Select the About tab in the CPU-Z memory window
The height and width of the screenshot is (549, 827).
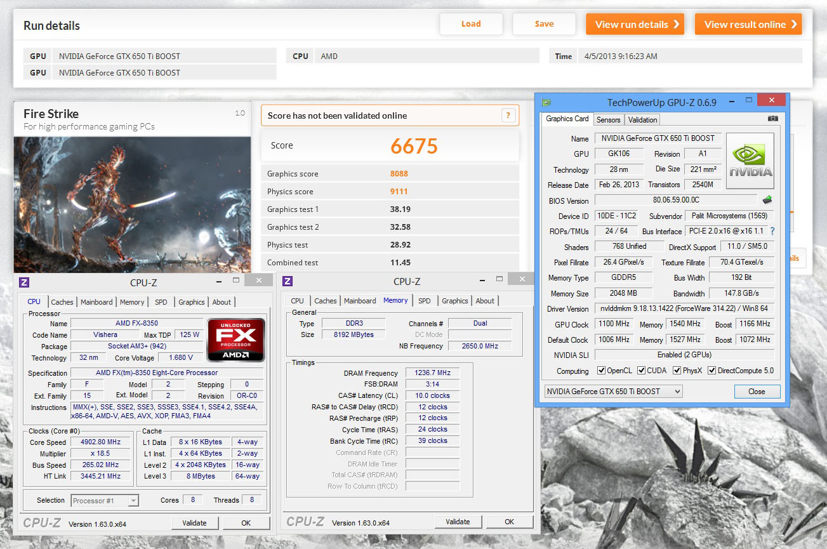[485, 301]
